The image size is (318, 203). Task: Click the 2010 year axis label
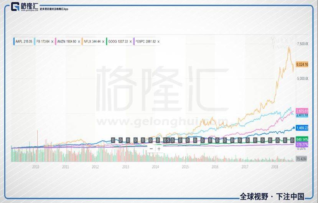[x=36, y=167]
